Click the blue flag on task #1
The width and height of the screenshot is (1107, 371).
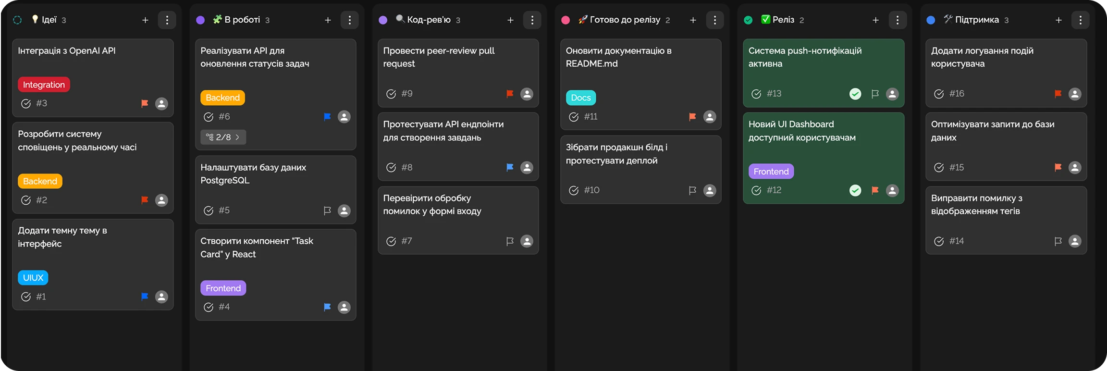[x=145, y=297]
